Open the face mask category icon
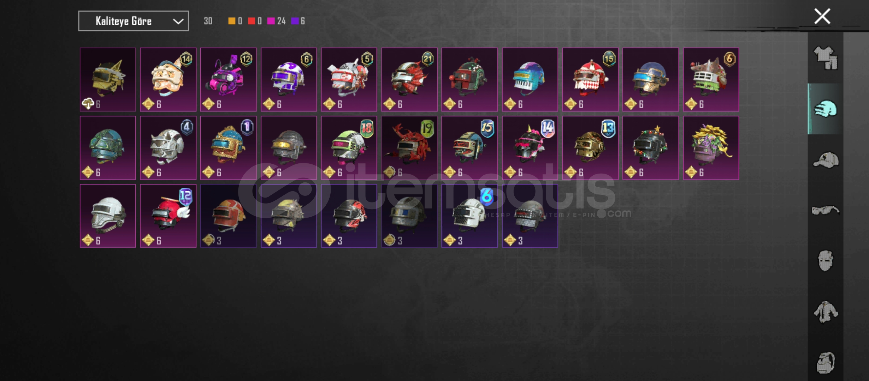Screen dimensions: 869x381 [x=826, y=261]
